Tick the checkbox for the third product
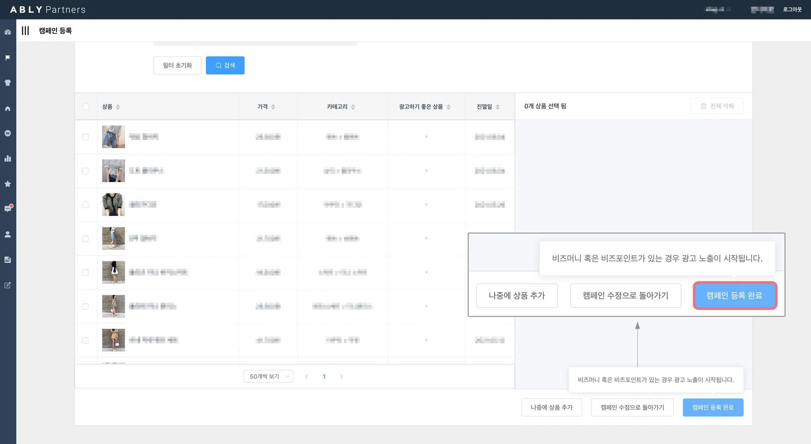Viewport: 811px width, 444px height. click(85, 205)
